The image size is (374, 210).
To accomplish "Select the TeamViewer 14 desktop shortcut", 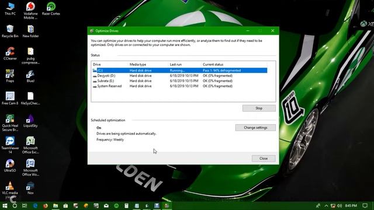I will pyautogui.click(x=10, y=145).
